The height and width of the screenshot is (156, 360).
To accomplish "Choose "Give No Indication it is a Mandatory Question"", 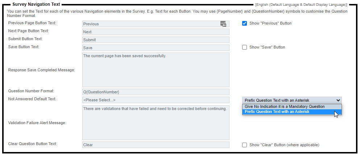I will pyautogui.click(x=285, y=106).
